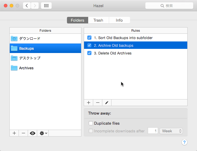Add a new rule with plus button
The image size is (197, 151).
point(88,102)
